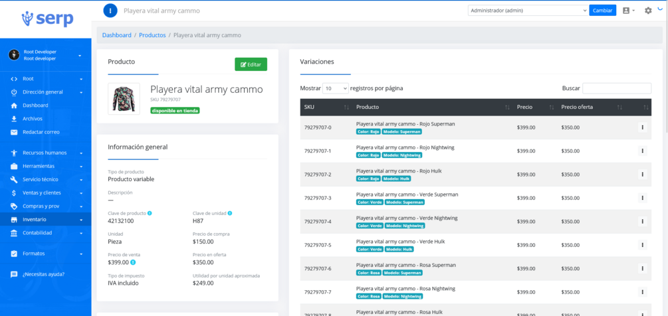The image size is (668, 316).
Task: Open the Administrador (admin) role dropdown
Action: coord(528,10)
